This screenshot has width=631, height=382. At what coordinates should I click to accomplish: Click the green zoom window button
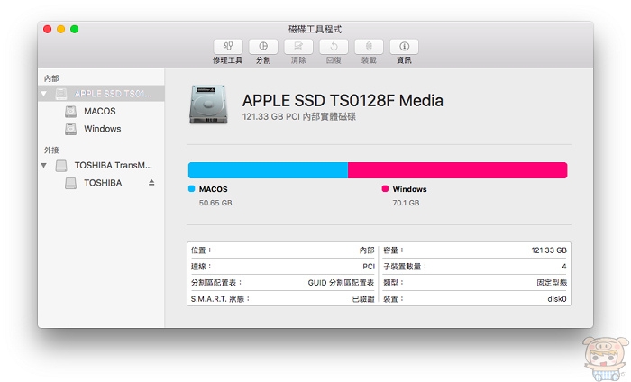pyautogui.click(x=75, y=29)
